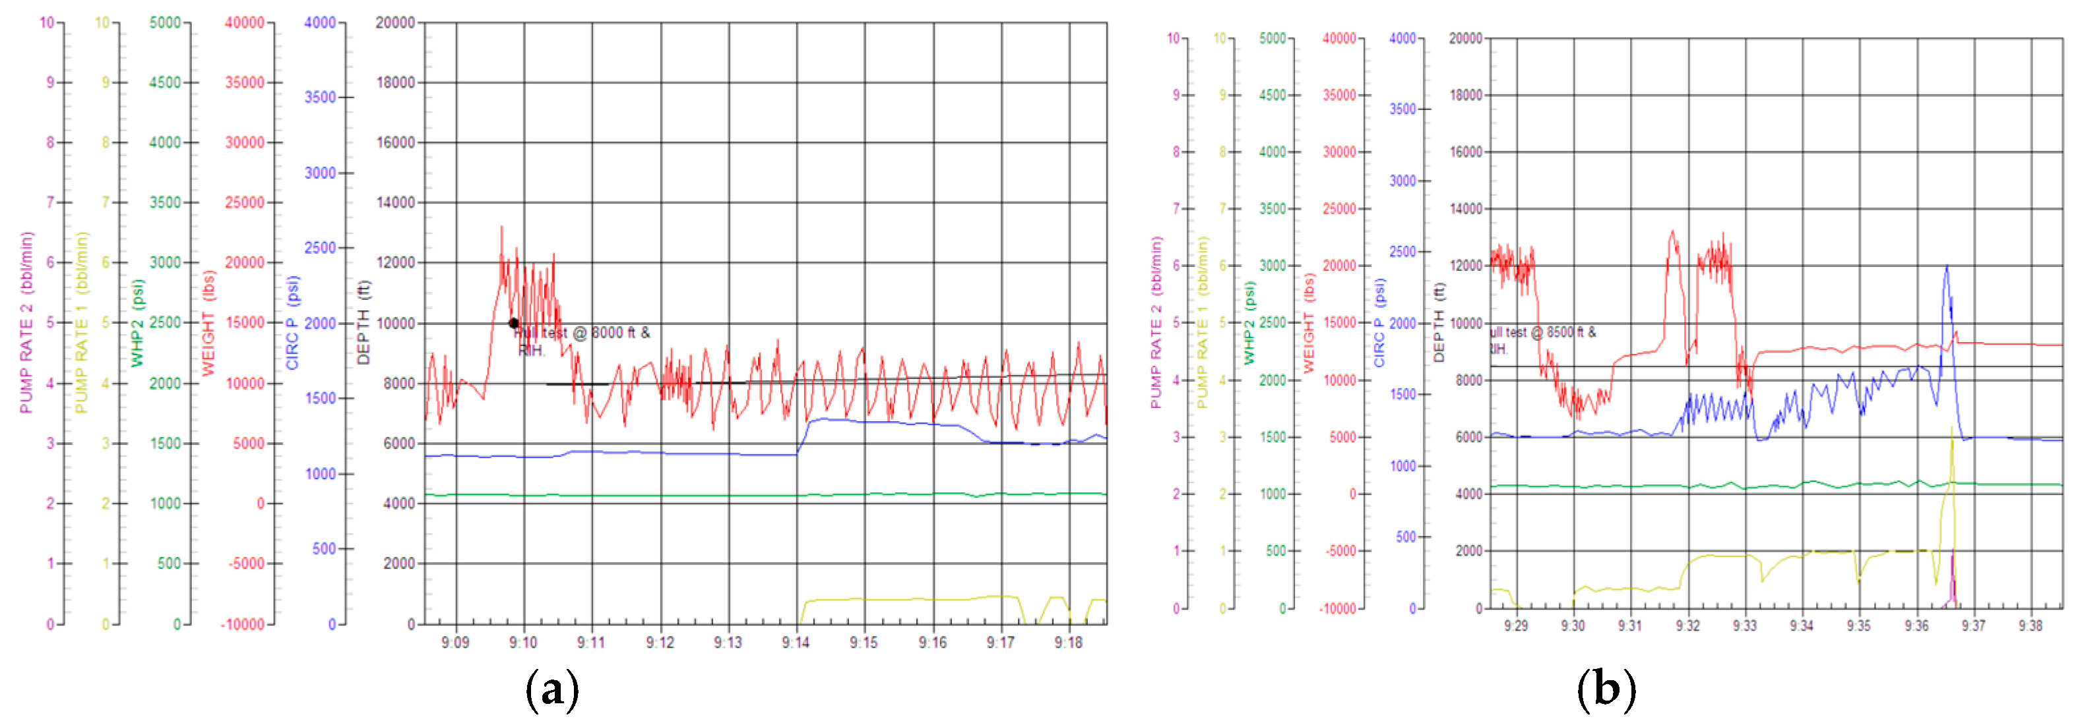Click DEPTH (ft) axis label in chart (b)

pos(1438,322)
